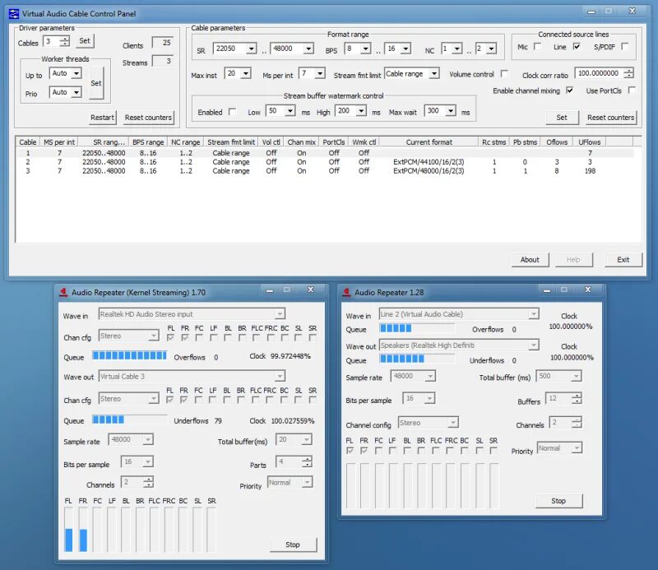Expand the Max wait dropdown
658x570 pixels.
coord(450,111)
